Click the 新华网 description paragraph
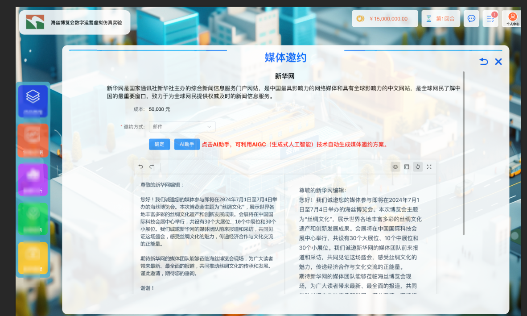Image resolution: width=527 pixels, height=316 pixels. [x=284, y=92]
